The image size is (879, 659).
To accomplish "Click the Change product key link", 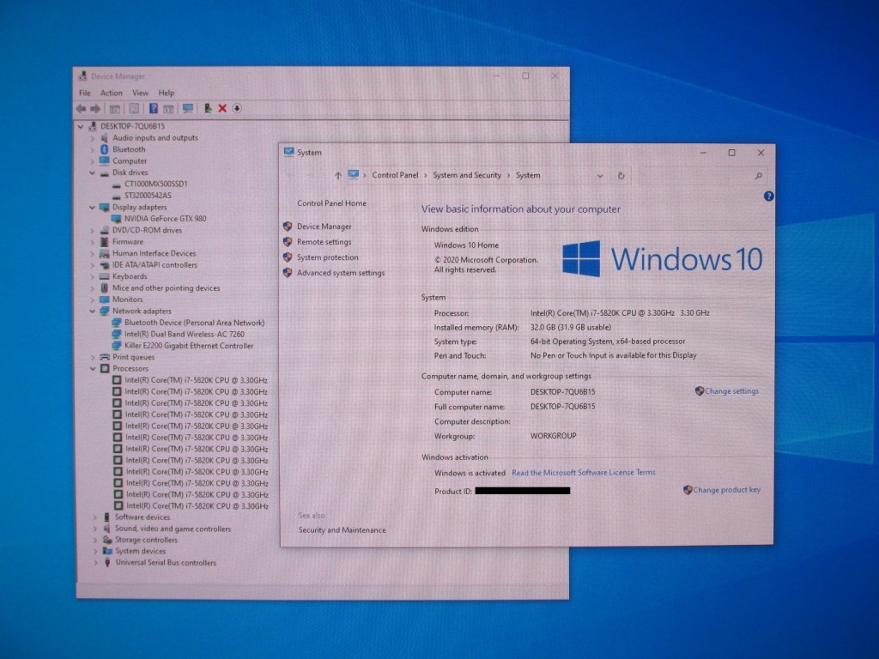I will tap(726, 490).
